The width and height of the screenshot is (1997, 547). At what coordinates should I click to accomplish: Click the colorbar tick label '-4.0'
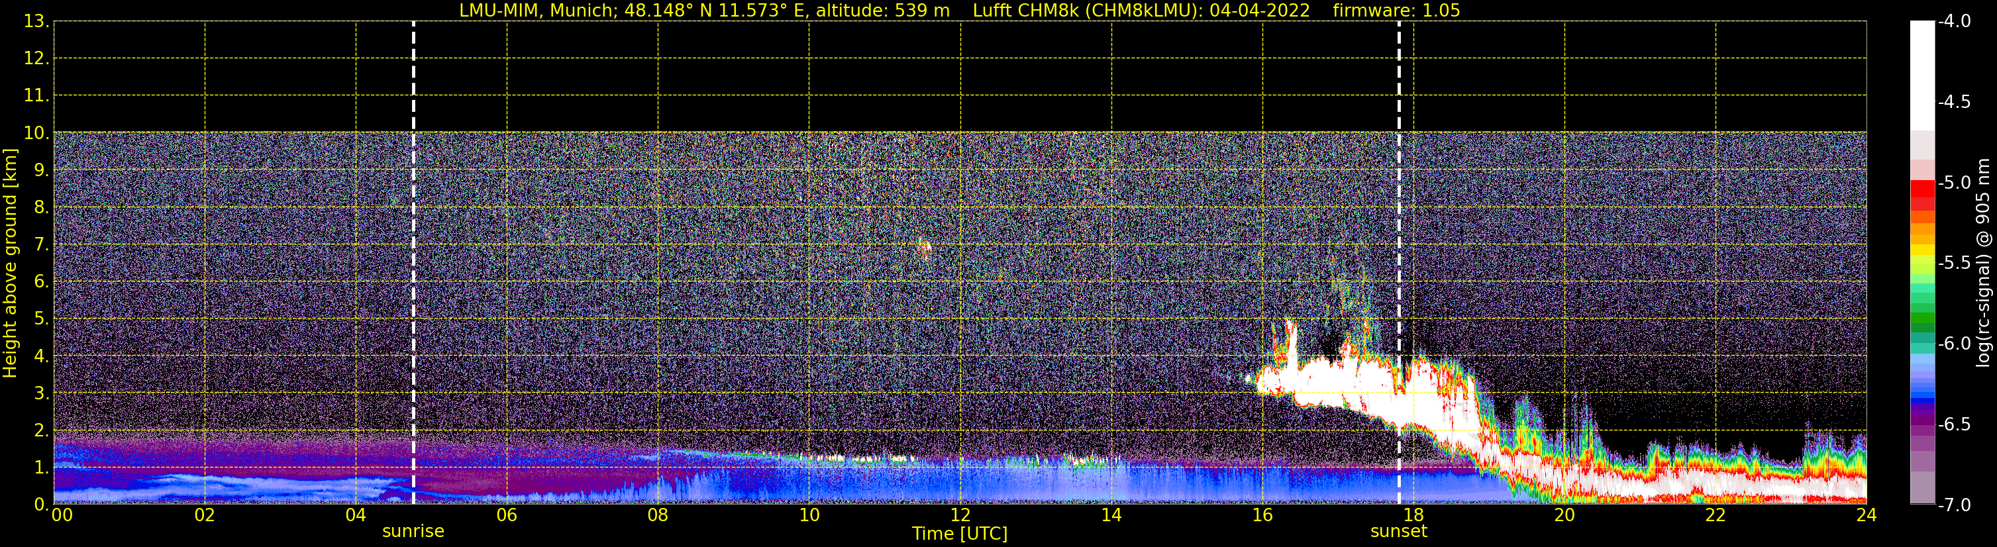(x=1953, y=22)
